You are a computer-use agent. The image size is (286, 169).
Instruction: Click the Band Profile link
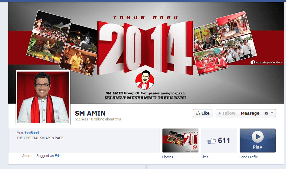coord(249,157)
